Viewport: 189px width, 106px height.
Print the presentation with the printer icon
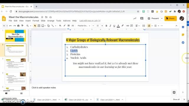tap(18, 26)
